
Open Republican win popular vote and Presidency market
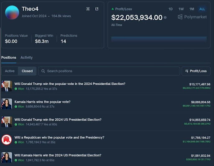coord(59,138)
